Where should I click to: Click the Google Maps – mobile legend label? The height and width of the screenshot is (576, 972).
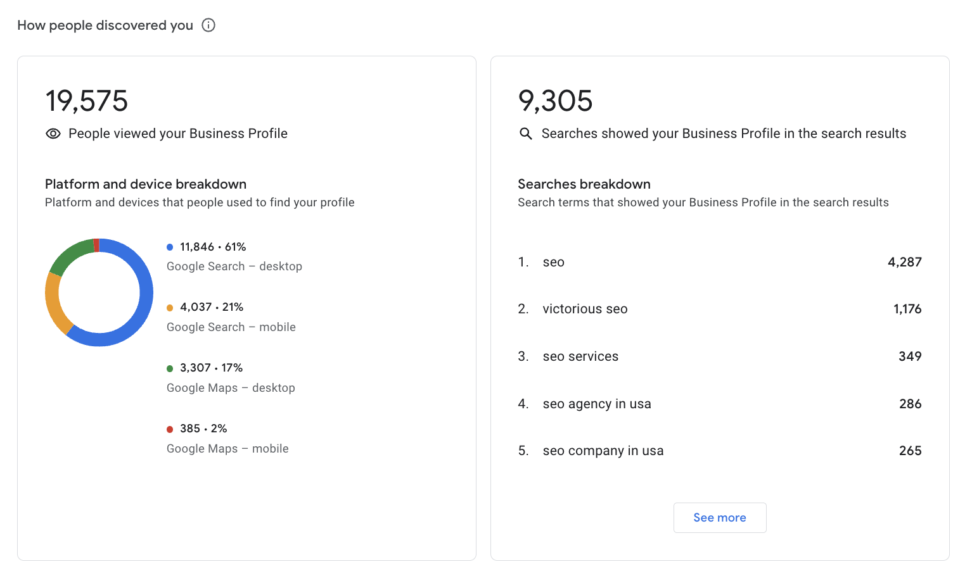click(x=227, y=449)
